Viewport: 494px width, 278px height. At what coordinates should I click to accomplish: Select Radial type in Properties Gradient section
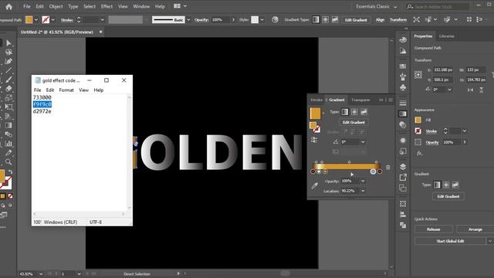[446, 185]
